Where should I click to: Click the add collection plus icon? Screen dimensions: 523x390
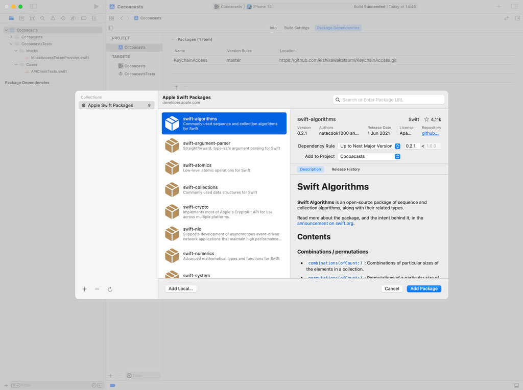pos(84,289)
